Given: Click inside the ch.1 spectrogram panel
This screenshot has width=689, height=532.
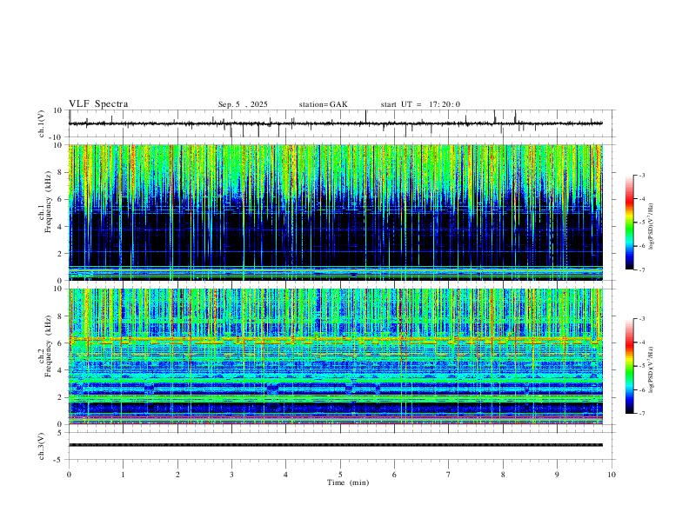Looking at the screenshot, I should [x=335, y=212].
